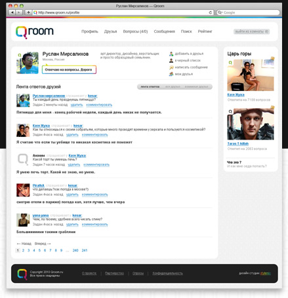The height and width of the screenshot is (298, 288).
Task: Switch to 'все друзья' filter segment
Action: point(173,87)
